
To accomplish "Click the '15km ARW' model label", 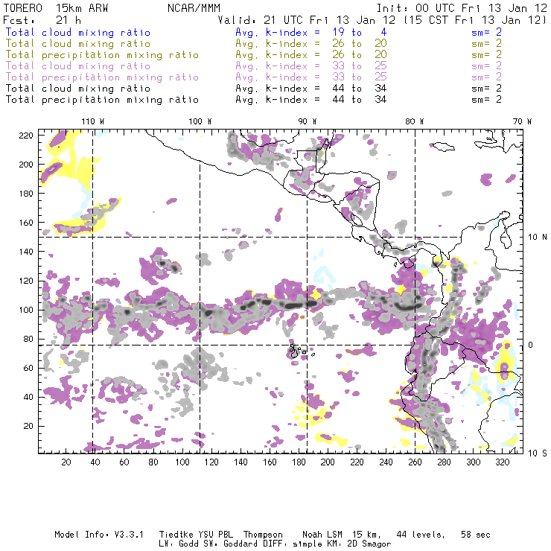I will coord(82,8).
